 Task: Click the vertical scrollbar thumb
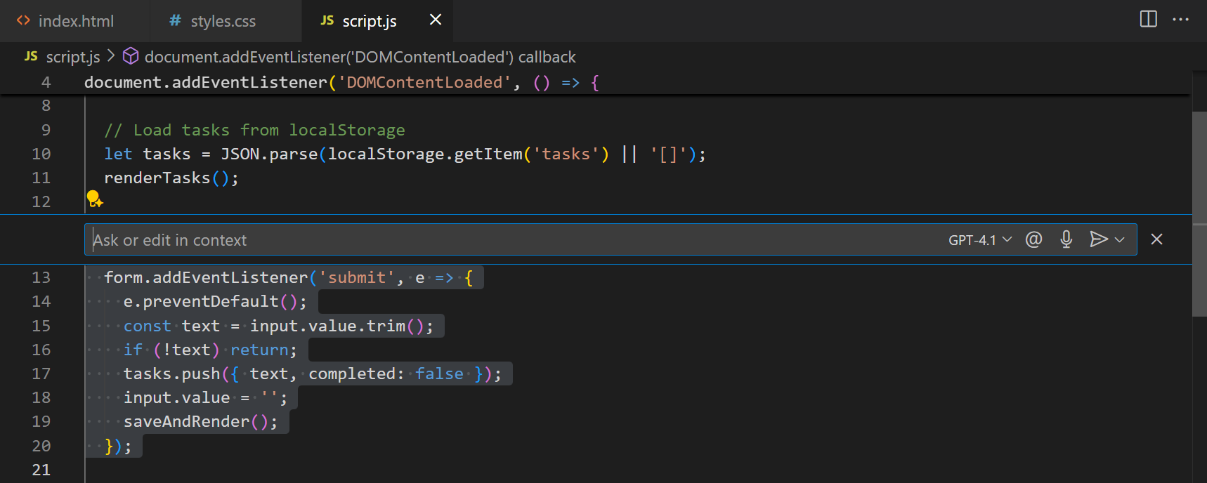[1199, 211]
